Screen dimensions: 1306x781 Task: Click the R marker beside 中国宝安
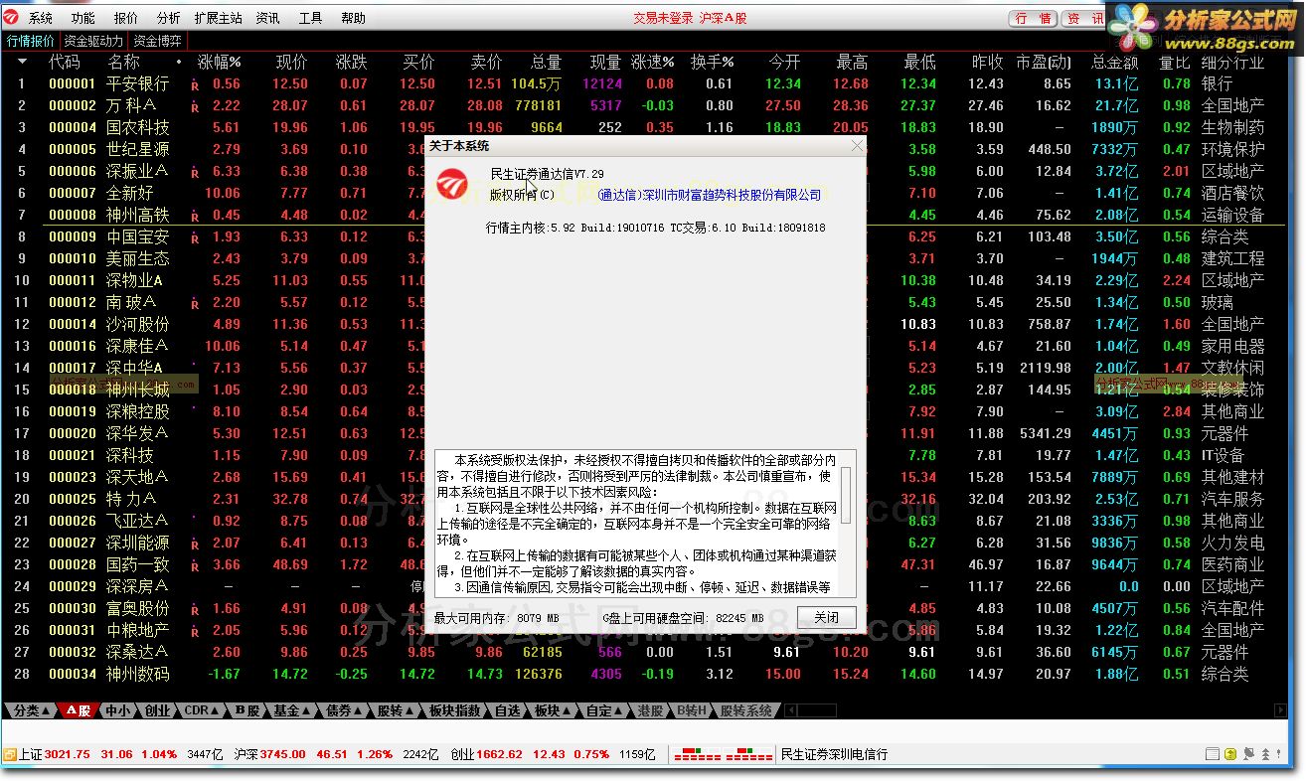pyautogui.click(x=195, y=238)
